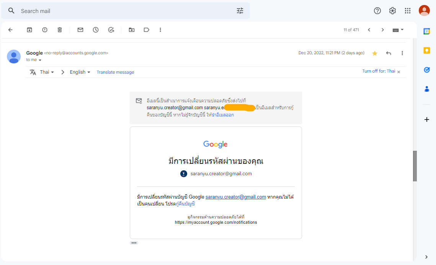Click Turn off for: Thai
The width and height of the screenshot is (436, 265).
(379, 71)
